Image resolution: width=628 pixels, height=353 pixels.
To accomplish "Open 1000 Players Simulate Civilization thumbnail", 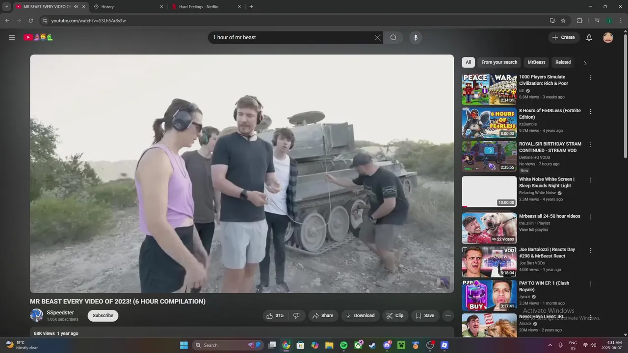I will click(489, 89).
